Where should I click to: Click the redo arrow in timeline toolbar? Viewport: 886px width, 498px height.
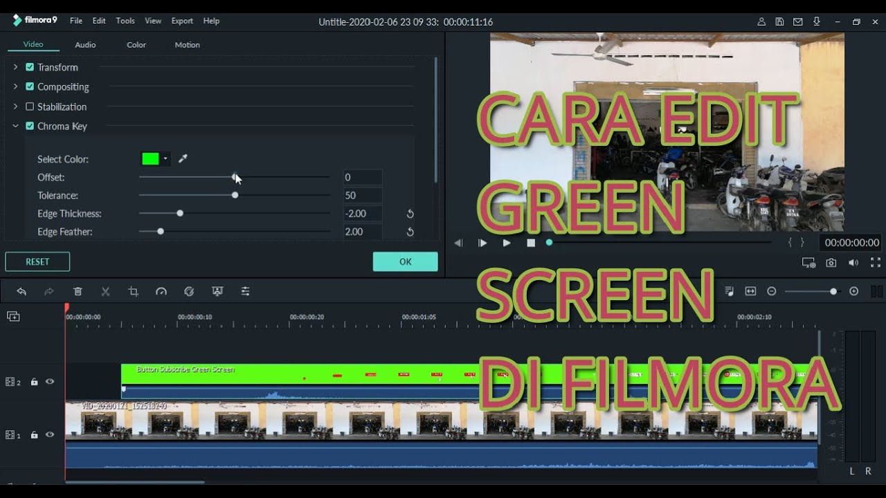coord(49,292)
